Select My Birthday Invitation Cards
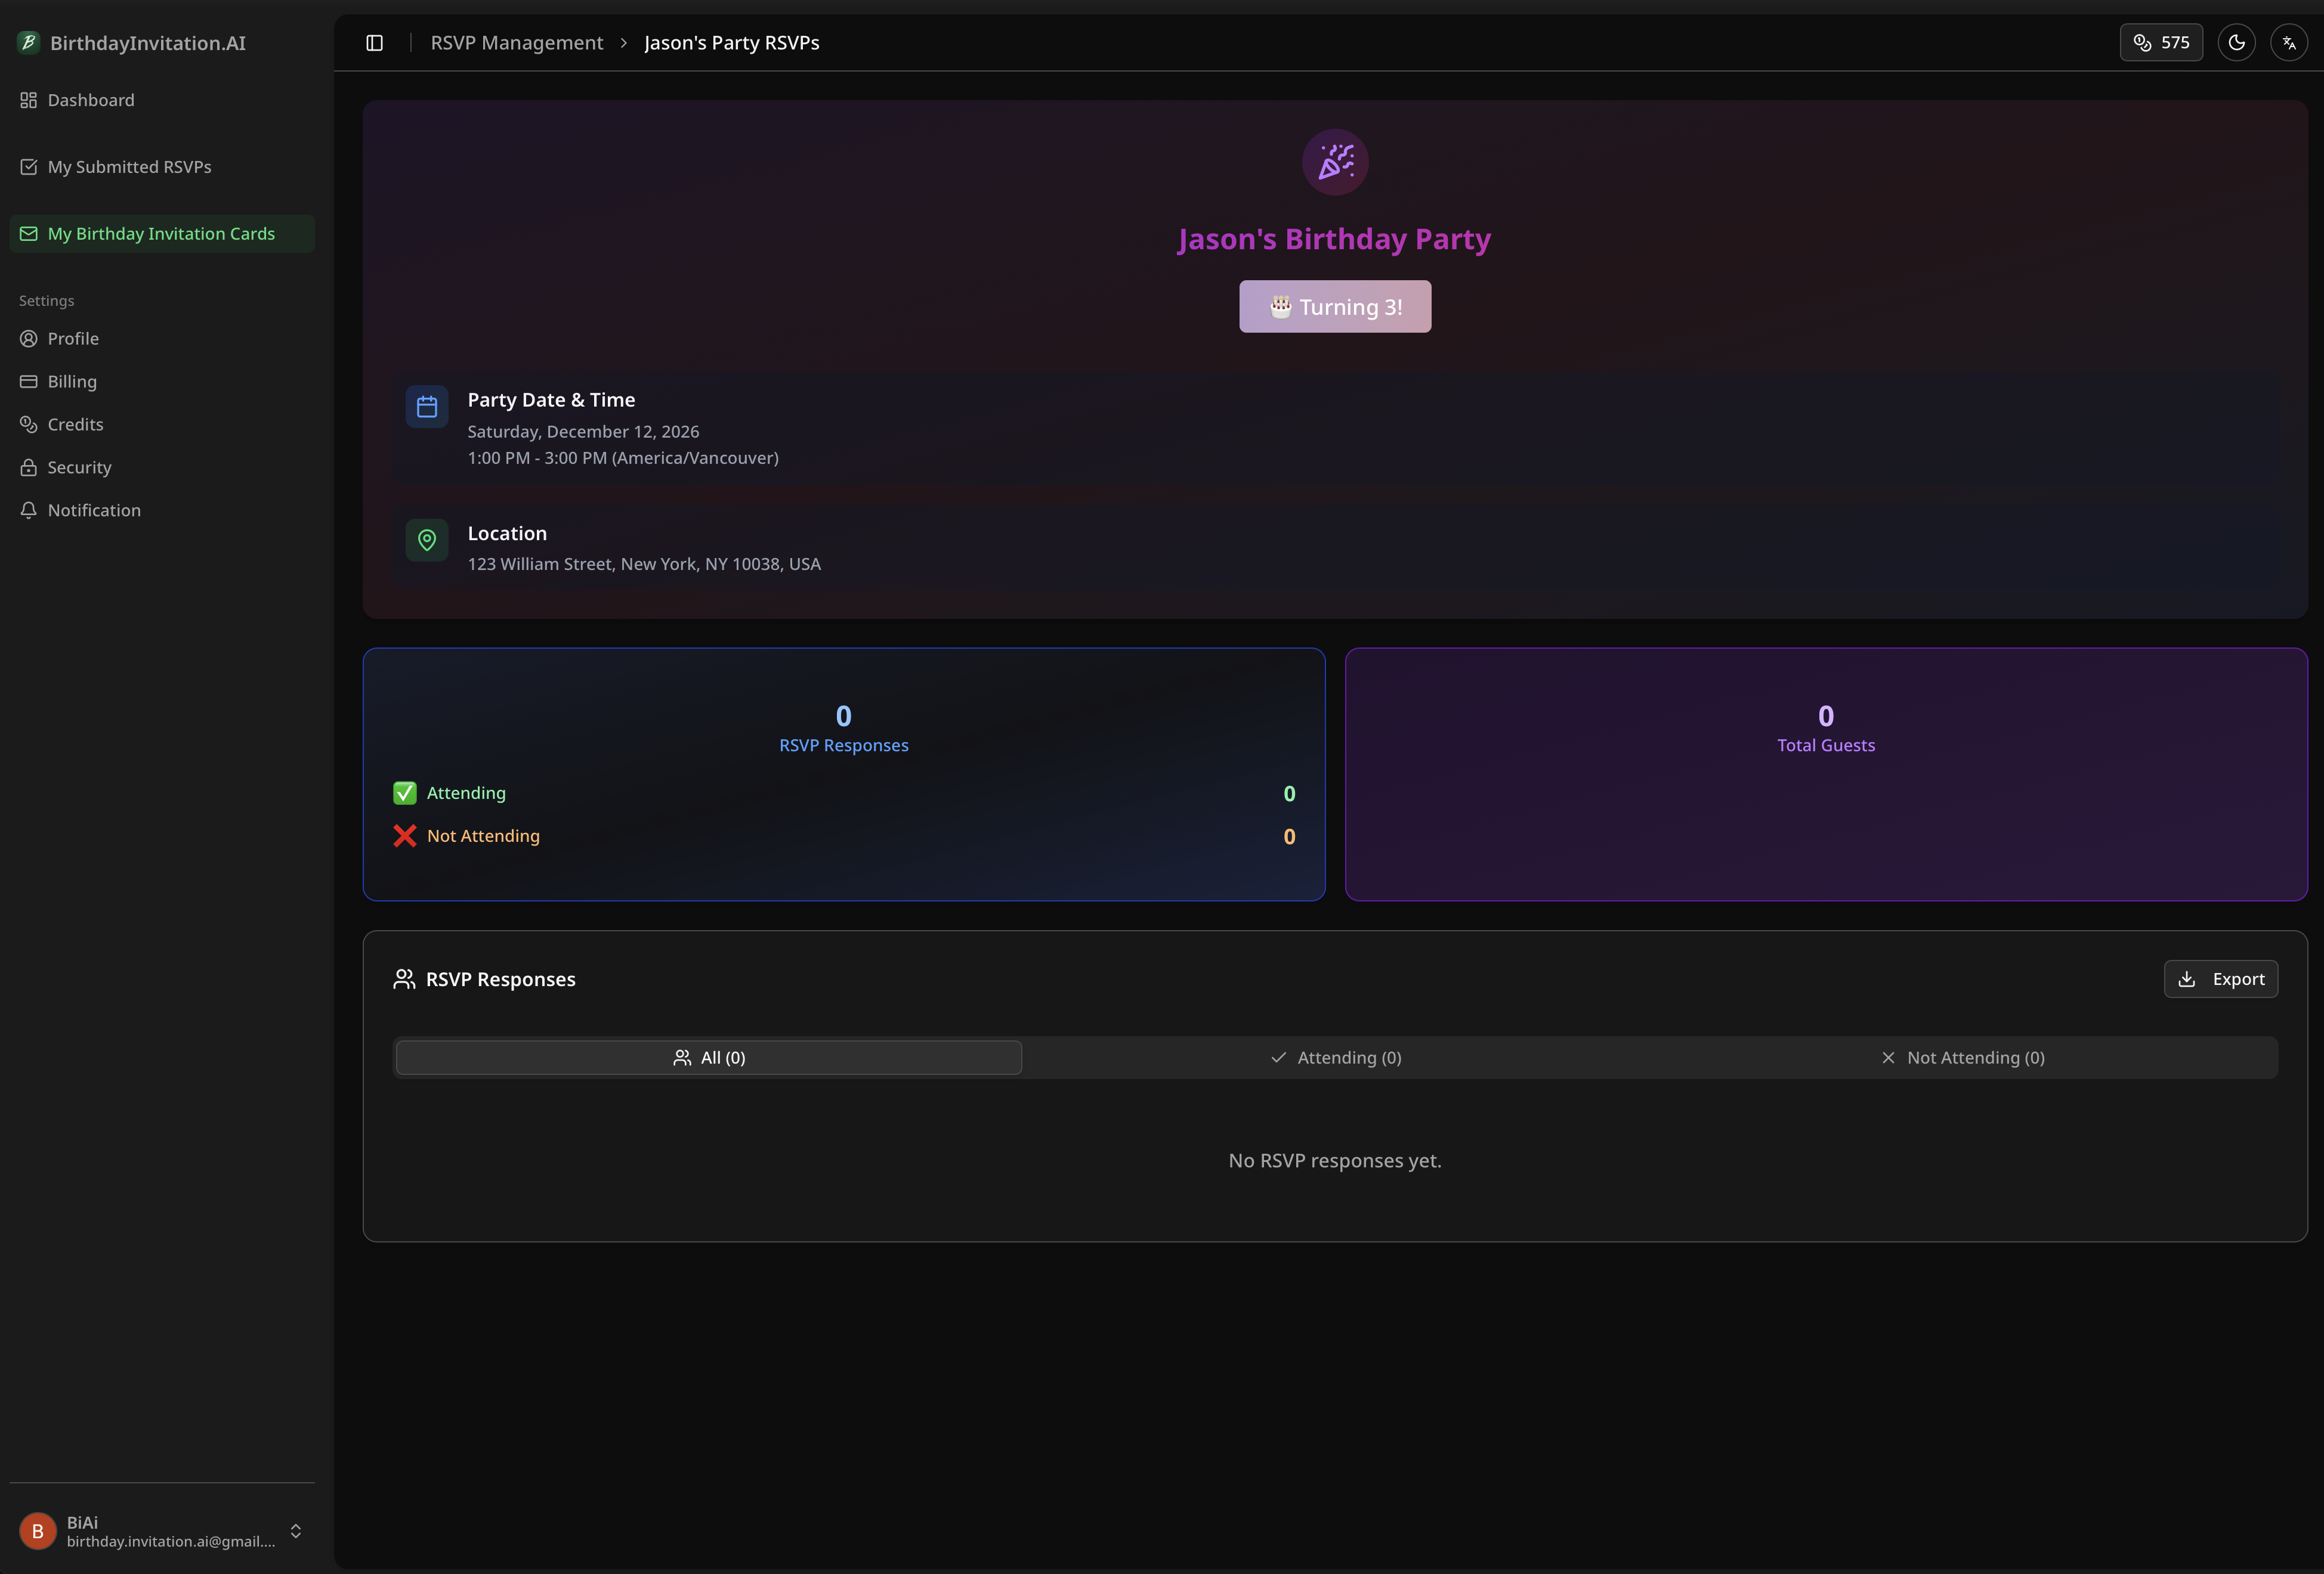This screenshot has width=2324, height=1574. coord(161,234)
